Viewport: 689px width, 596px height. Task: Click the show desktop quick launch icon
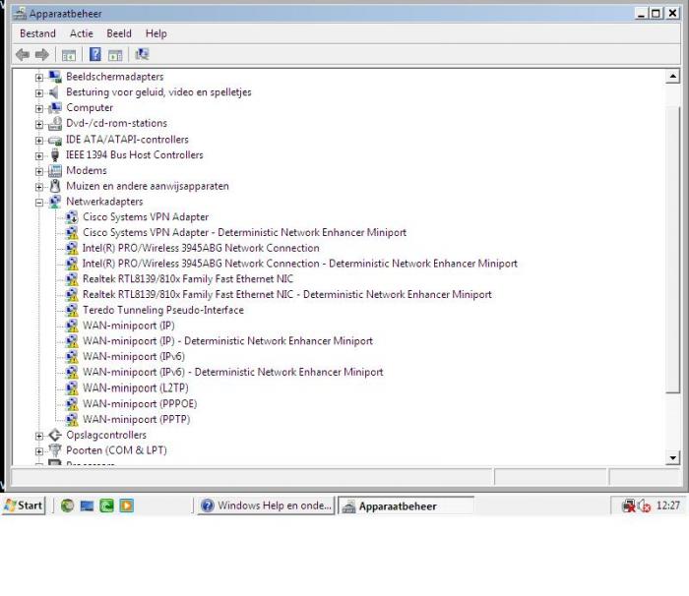87,506
